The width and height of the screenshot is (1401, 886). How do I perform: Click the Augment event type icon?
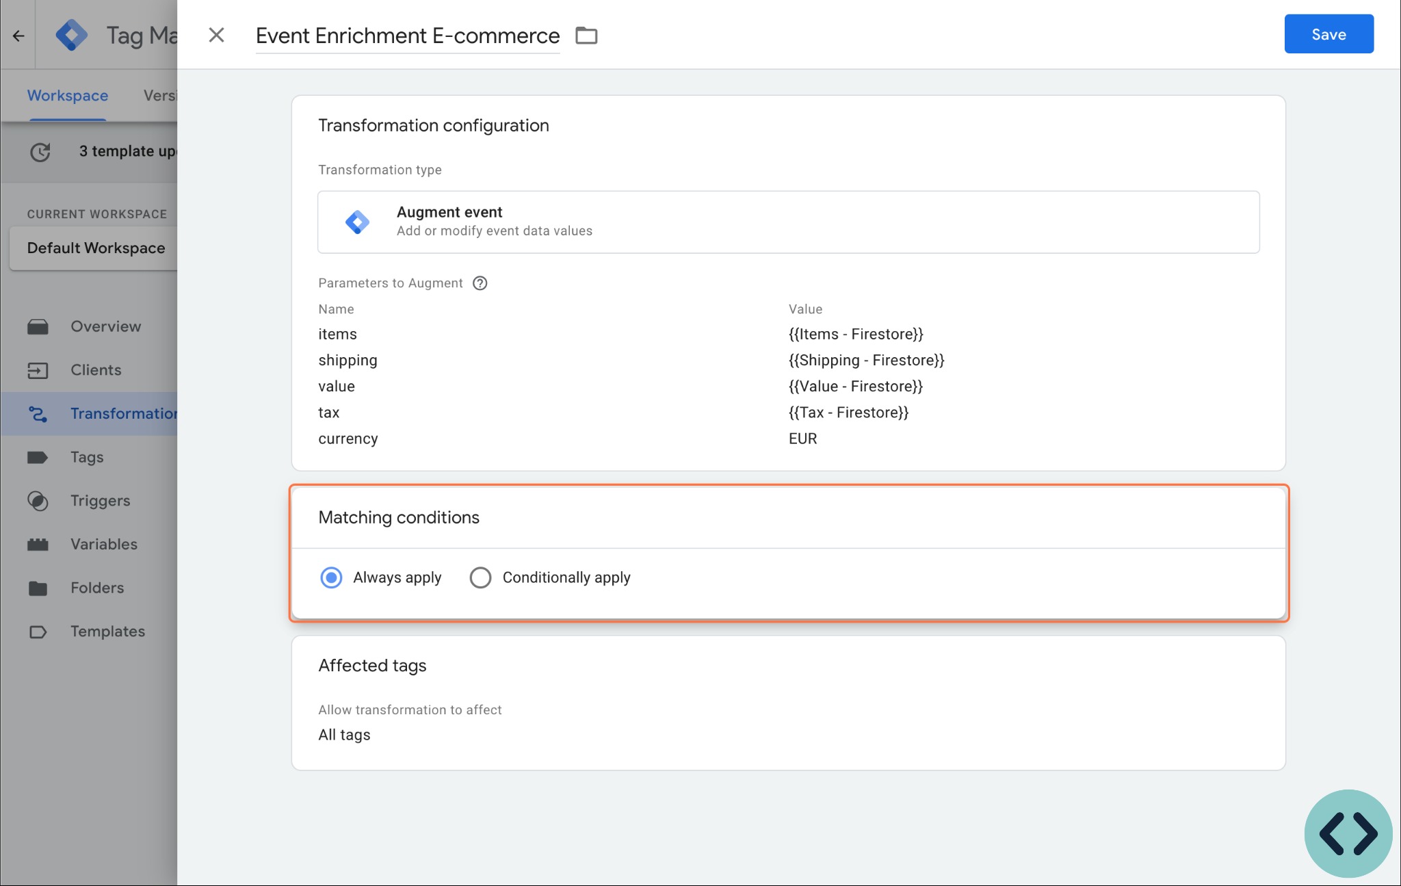(357, 222)
